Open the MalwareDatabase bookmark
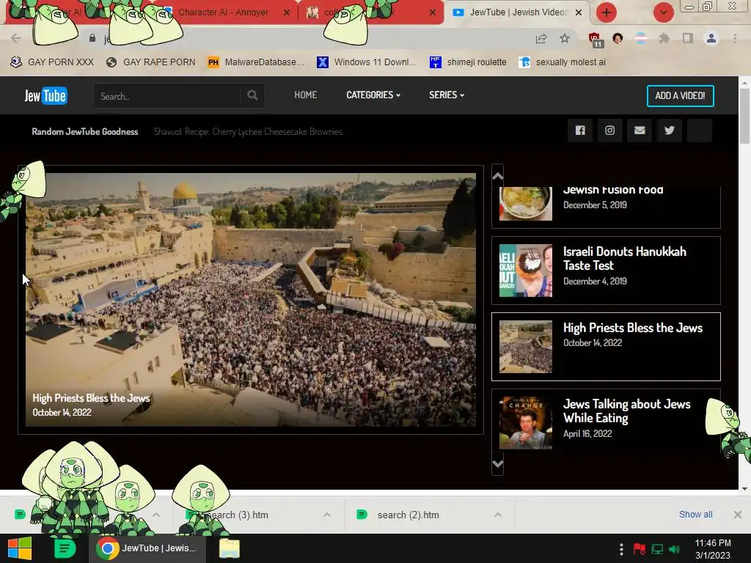751x563 pixels. (256, 62)
